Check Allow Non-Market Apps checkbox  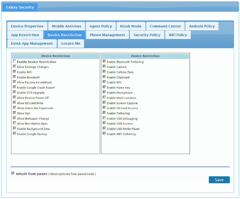point(15,123)
